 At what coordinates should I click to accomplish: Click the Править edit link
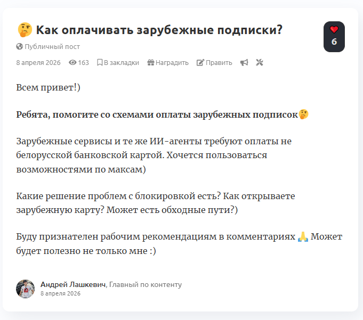[x=219, y=63]
